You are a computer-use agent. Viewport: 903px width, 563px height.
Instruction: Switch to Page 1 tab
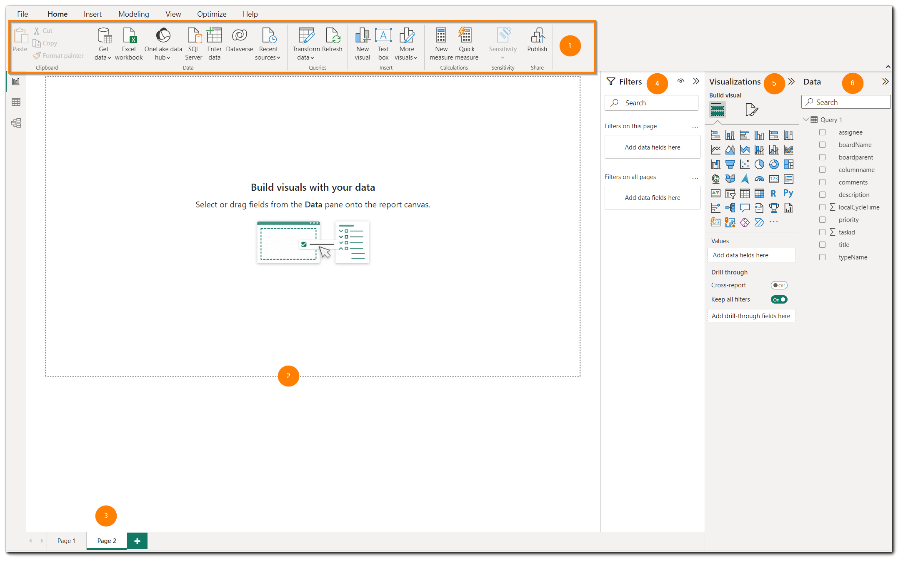click(67, 541)
